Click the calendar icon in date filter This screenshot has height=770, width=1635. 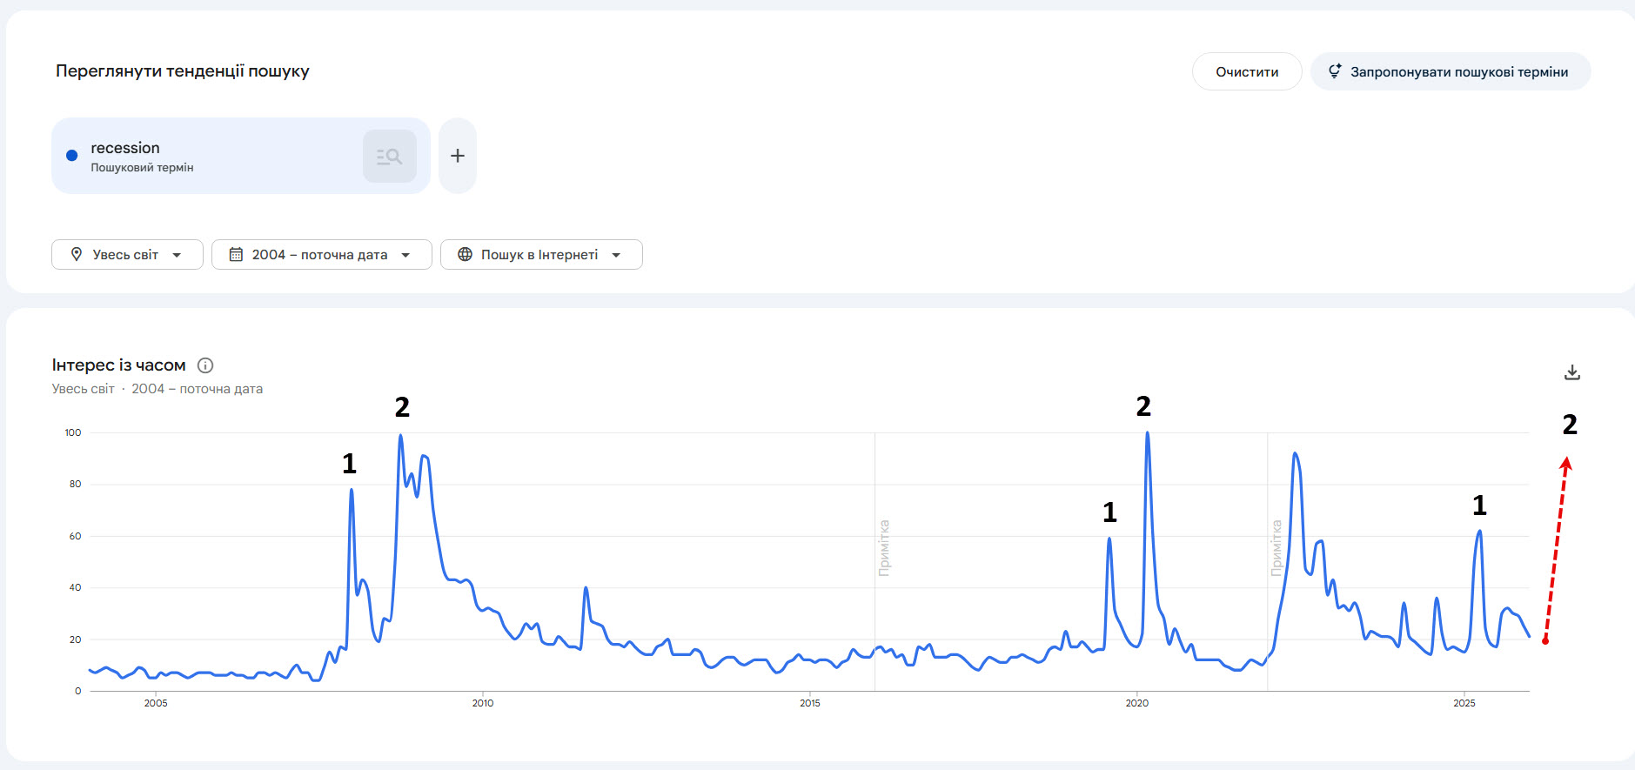(236, 254)
